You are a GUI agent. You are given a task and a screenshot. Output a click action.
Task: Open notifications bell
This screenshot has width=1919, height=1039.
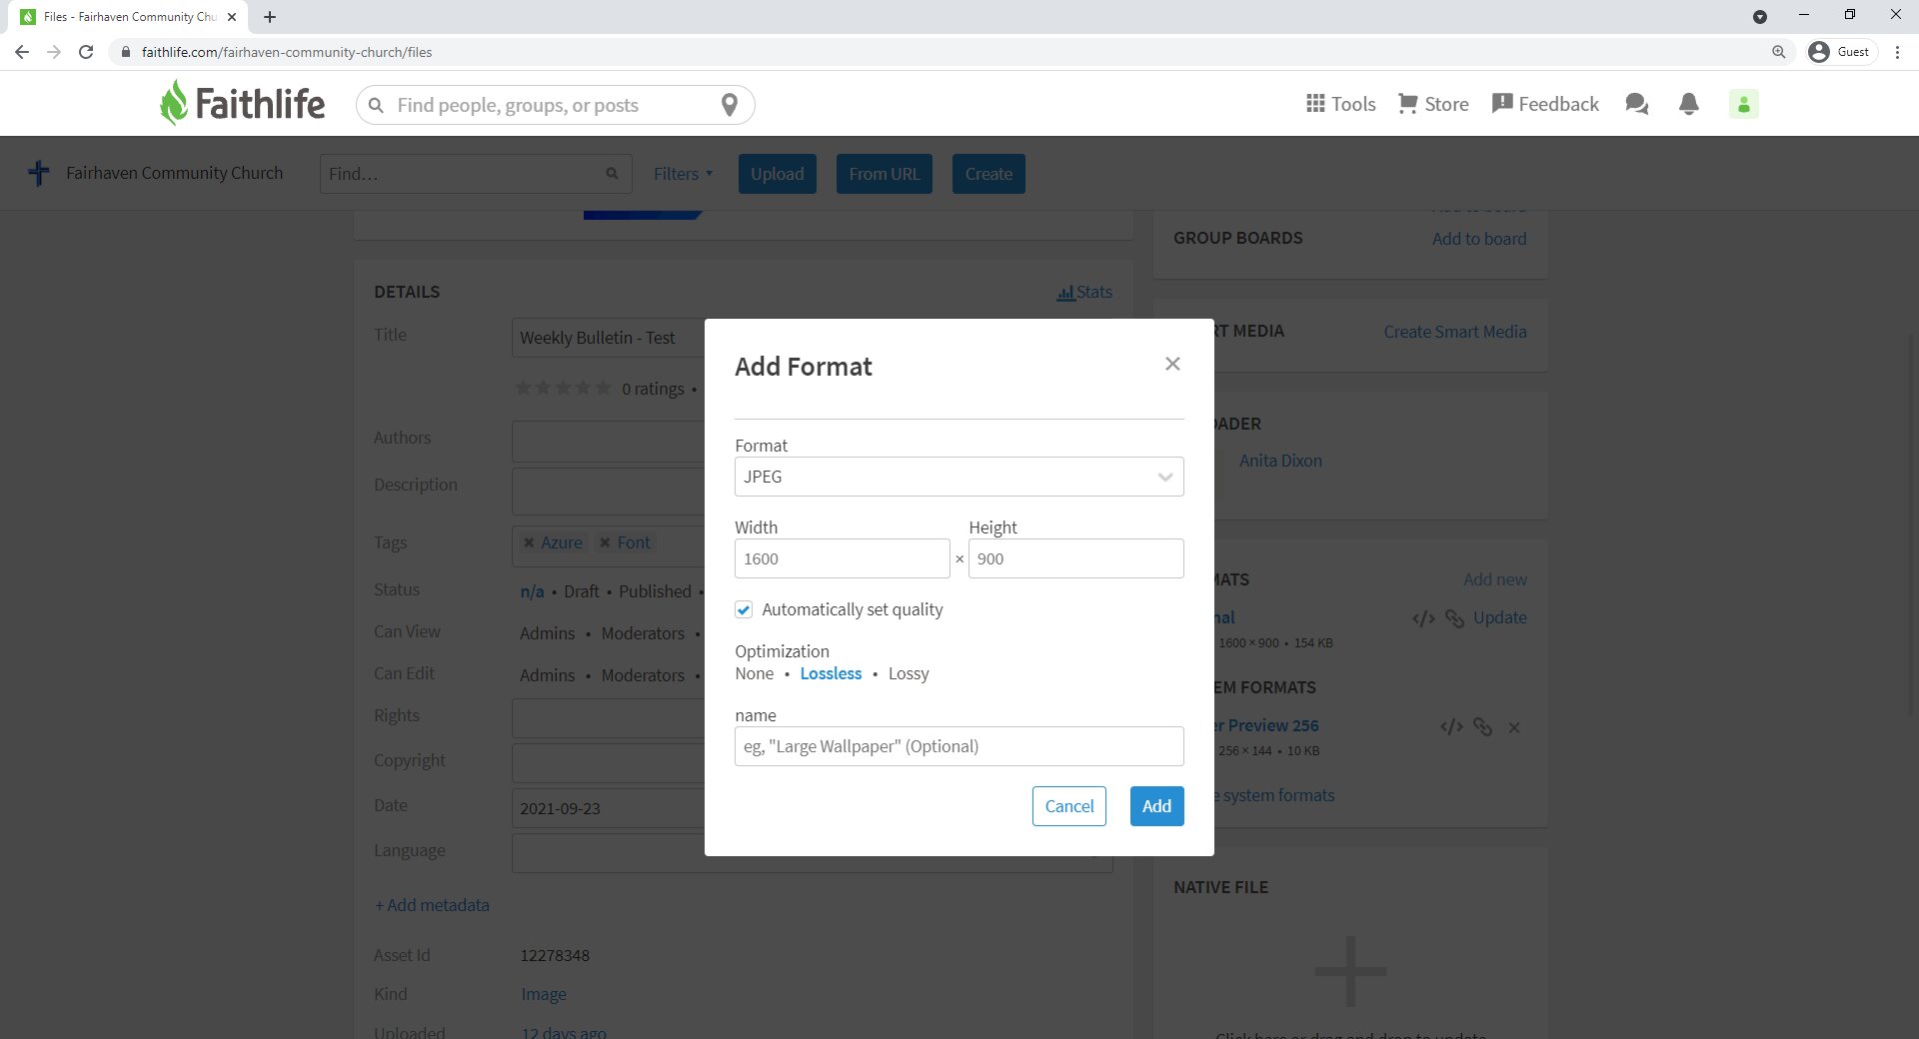(x=1689, y=104)
